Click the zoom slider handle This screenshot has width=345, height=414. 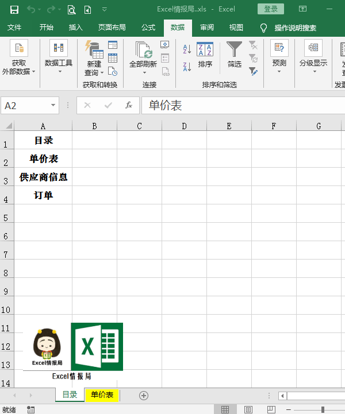[323, 409]
